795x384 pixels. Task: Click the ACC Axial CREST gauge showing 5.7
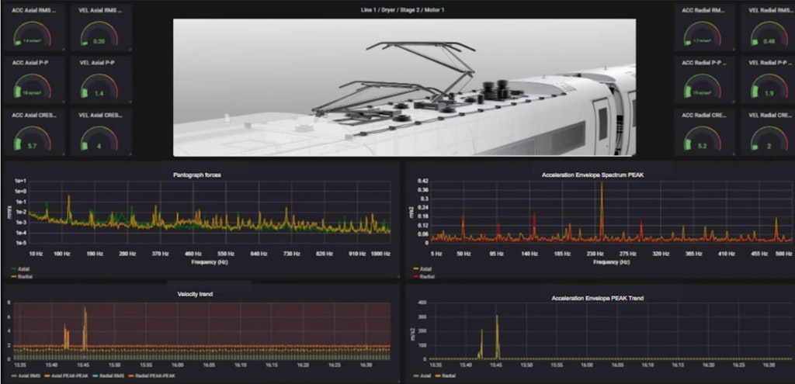point(33,132)
